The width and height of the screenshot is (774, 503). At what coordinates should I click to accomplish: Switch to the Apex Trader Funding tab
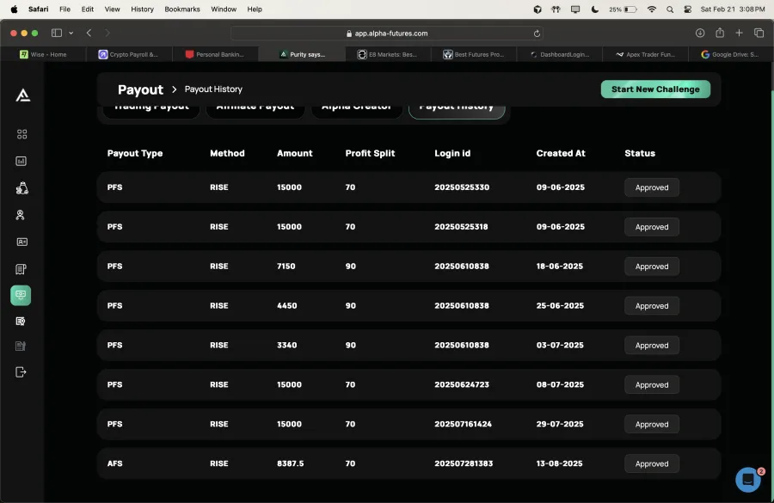tap(645, 54)
